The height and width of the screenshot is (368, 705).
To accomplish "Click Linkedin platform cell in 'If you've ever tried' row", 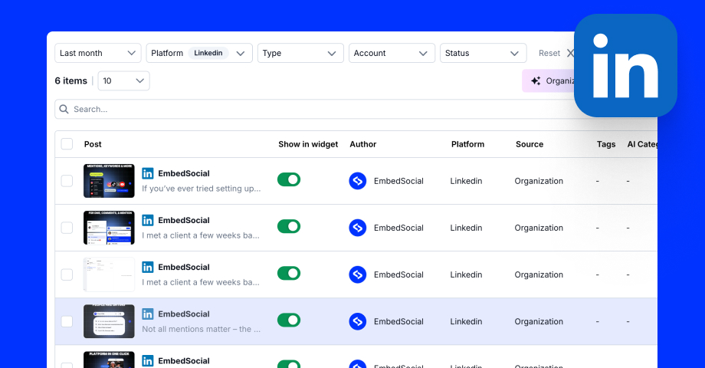I will [466, 181].
